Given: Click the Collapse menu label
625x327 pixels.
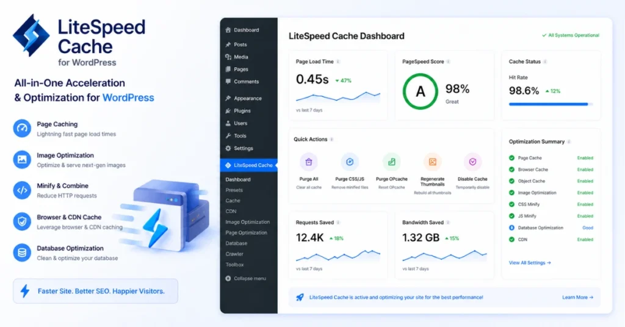Looking at the screenshot, I should click(x=250, y=278).
